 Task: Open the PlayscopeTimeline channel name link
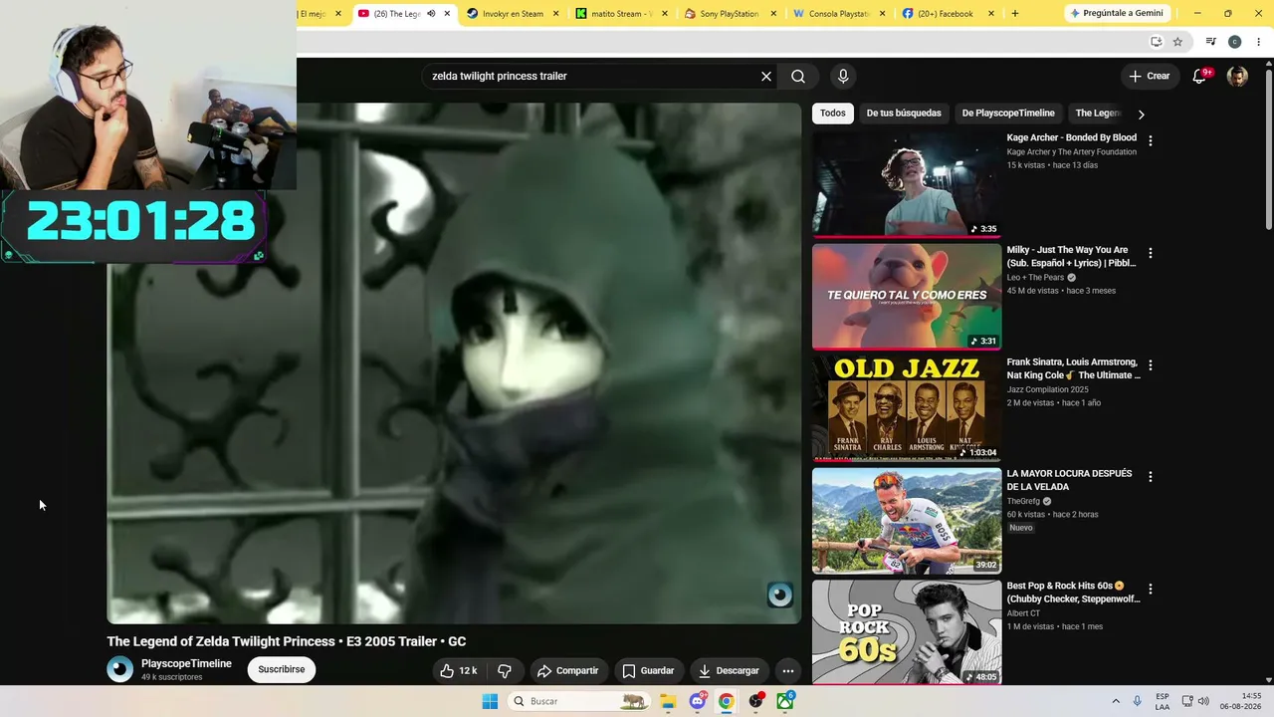[x=186, y=664]
